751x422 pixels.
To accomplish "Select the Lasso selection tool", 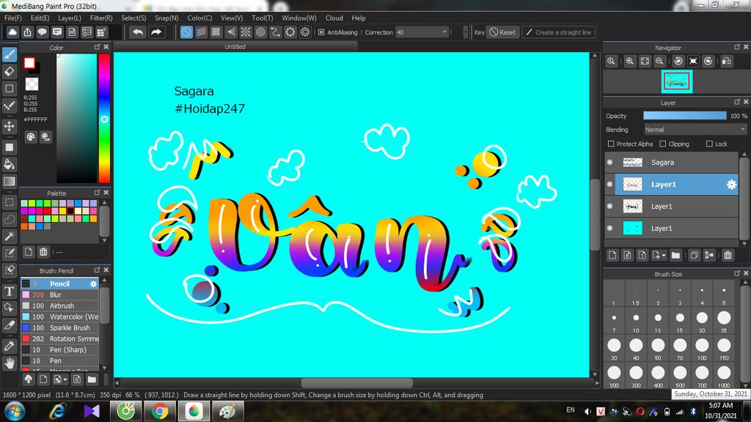I will click(x=9, y=219).
